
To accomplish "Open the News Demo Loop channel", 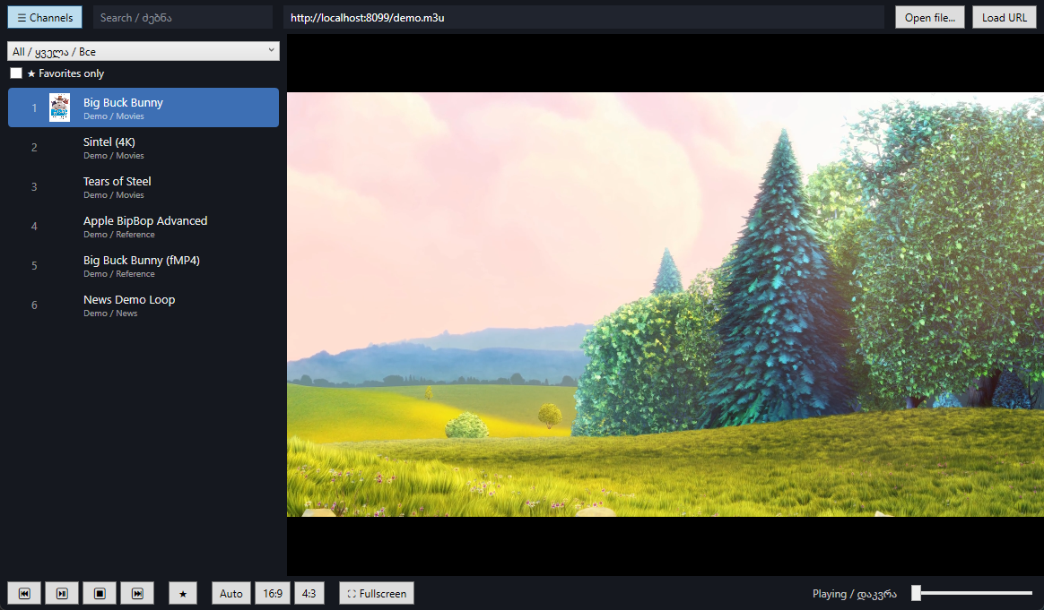I will (x=144, y=305).
